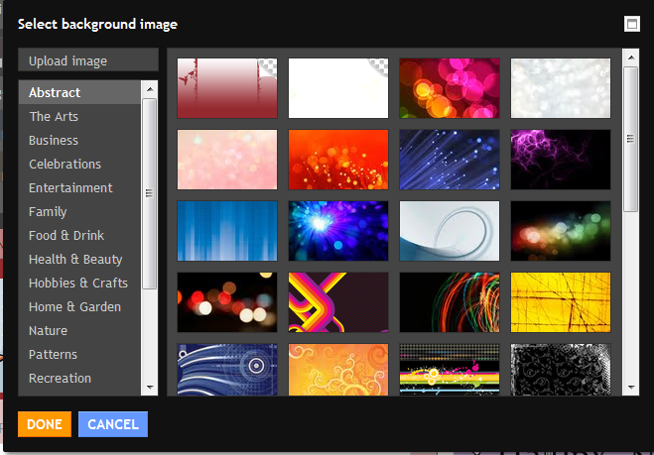Viewport: 654px width, 455px height.
Task: Click the Upload image button
Action: click(88, 60)
